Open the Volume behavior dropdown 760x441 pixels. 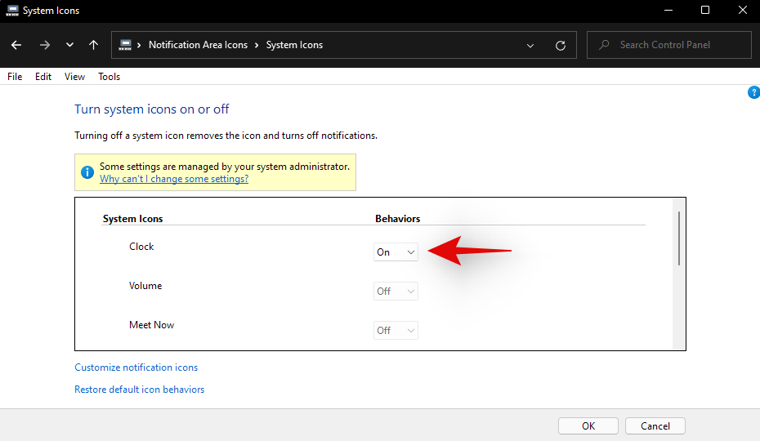(396, 292)
